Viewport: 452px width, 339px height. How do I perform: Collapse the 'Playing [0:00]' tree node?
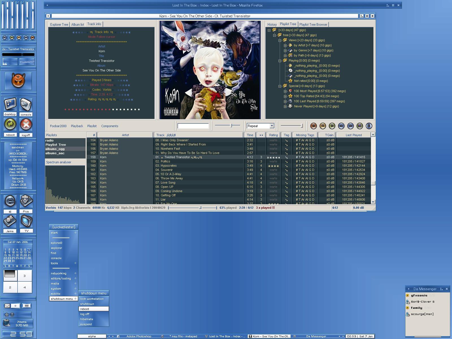click(280, 61)
